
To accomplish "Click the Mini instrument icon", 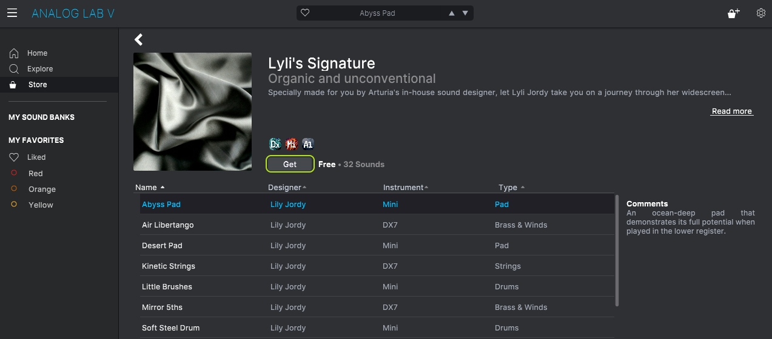I will coord(291,144).
